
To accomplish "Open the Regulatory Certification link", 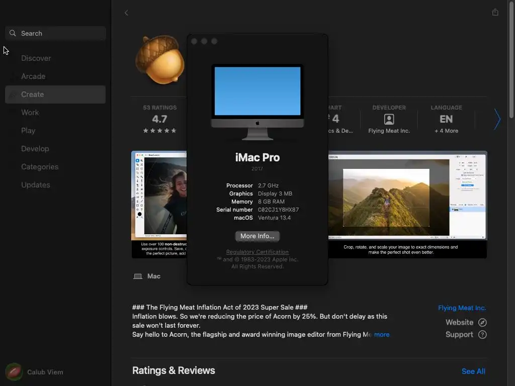I will (x=257, y=252).
